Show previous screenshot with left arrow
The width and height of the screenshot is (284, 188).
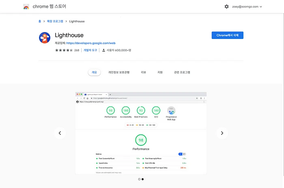pos(60,133)
